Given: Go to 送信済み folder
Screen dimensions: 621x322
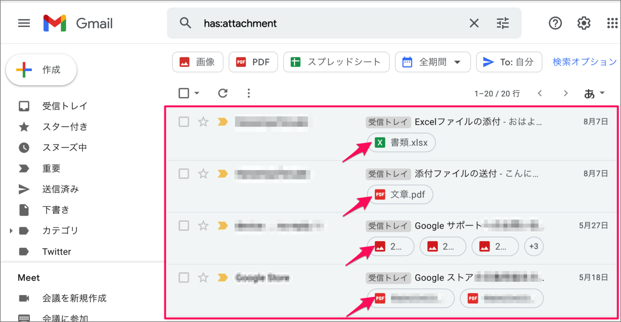Looking at the screenshot, I should [61, 189].
